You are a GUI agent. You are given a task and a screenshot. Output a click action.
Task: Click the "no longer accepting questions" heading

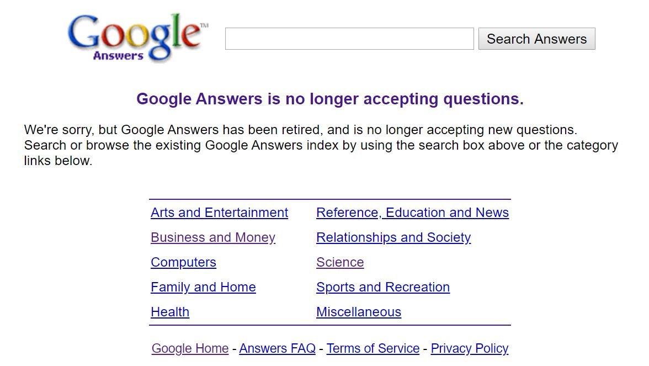(329, 99)
